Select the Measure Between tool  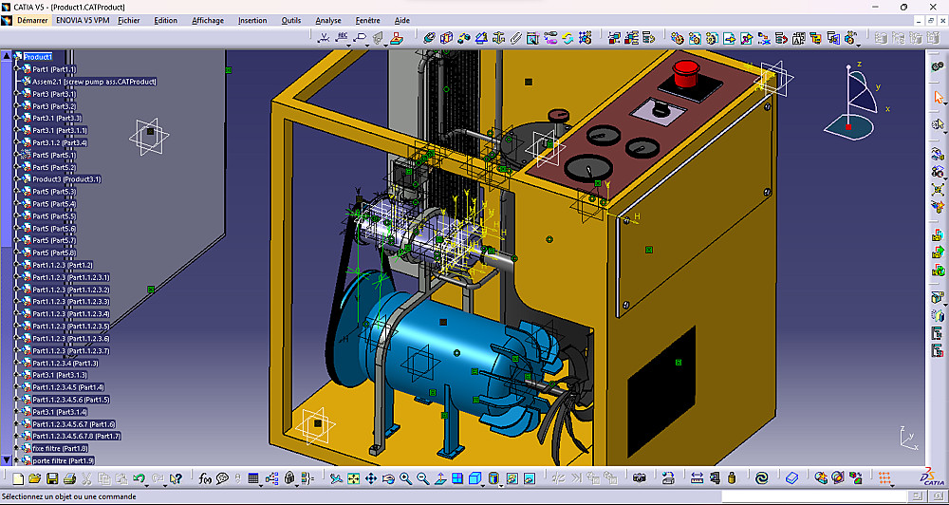[697, 478]
